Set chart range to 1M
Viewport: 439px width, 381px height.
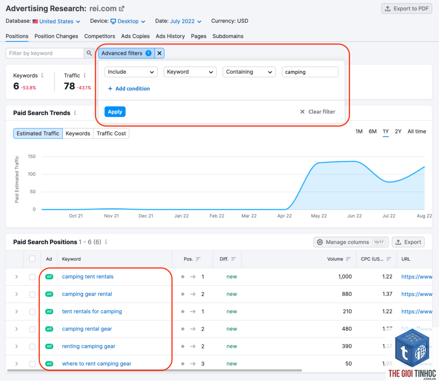click(359, 131)
